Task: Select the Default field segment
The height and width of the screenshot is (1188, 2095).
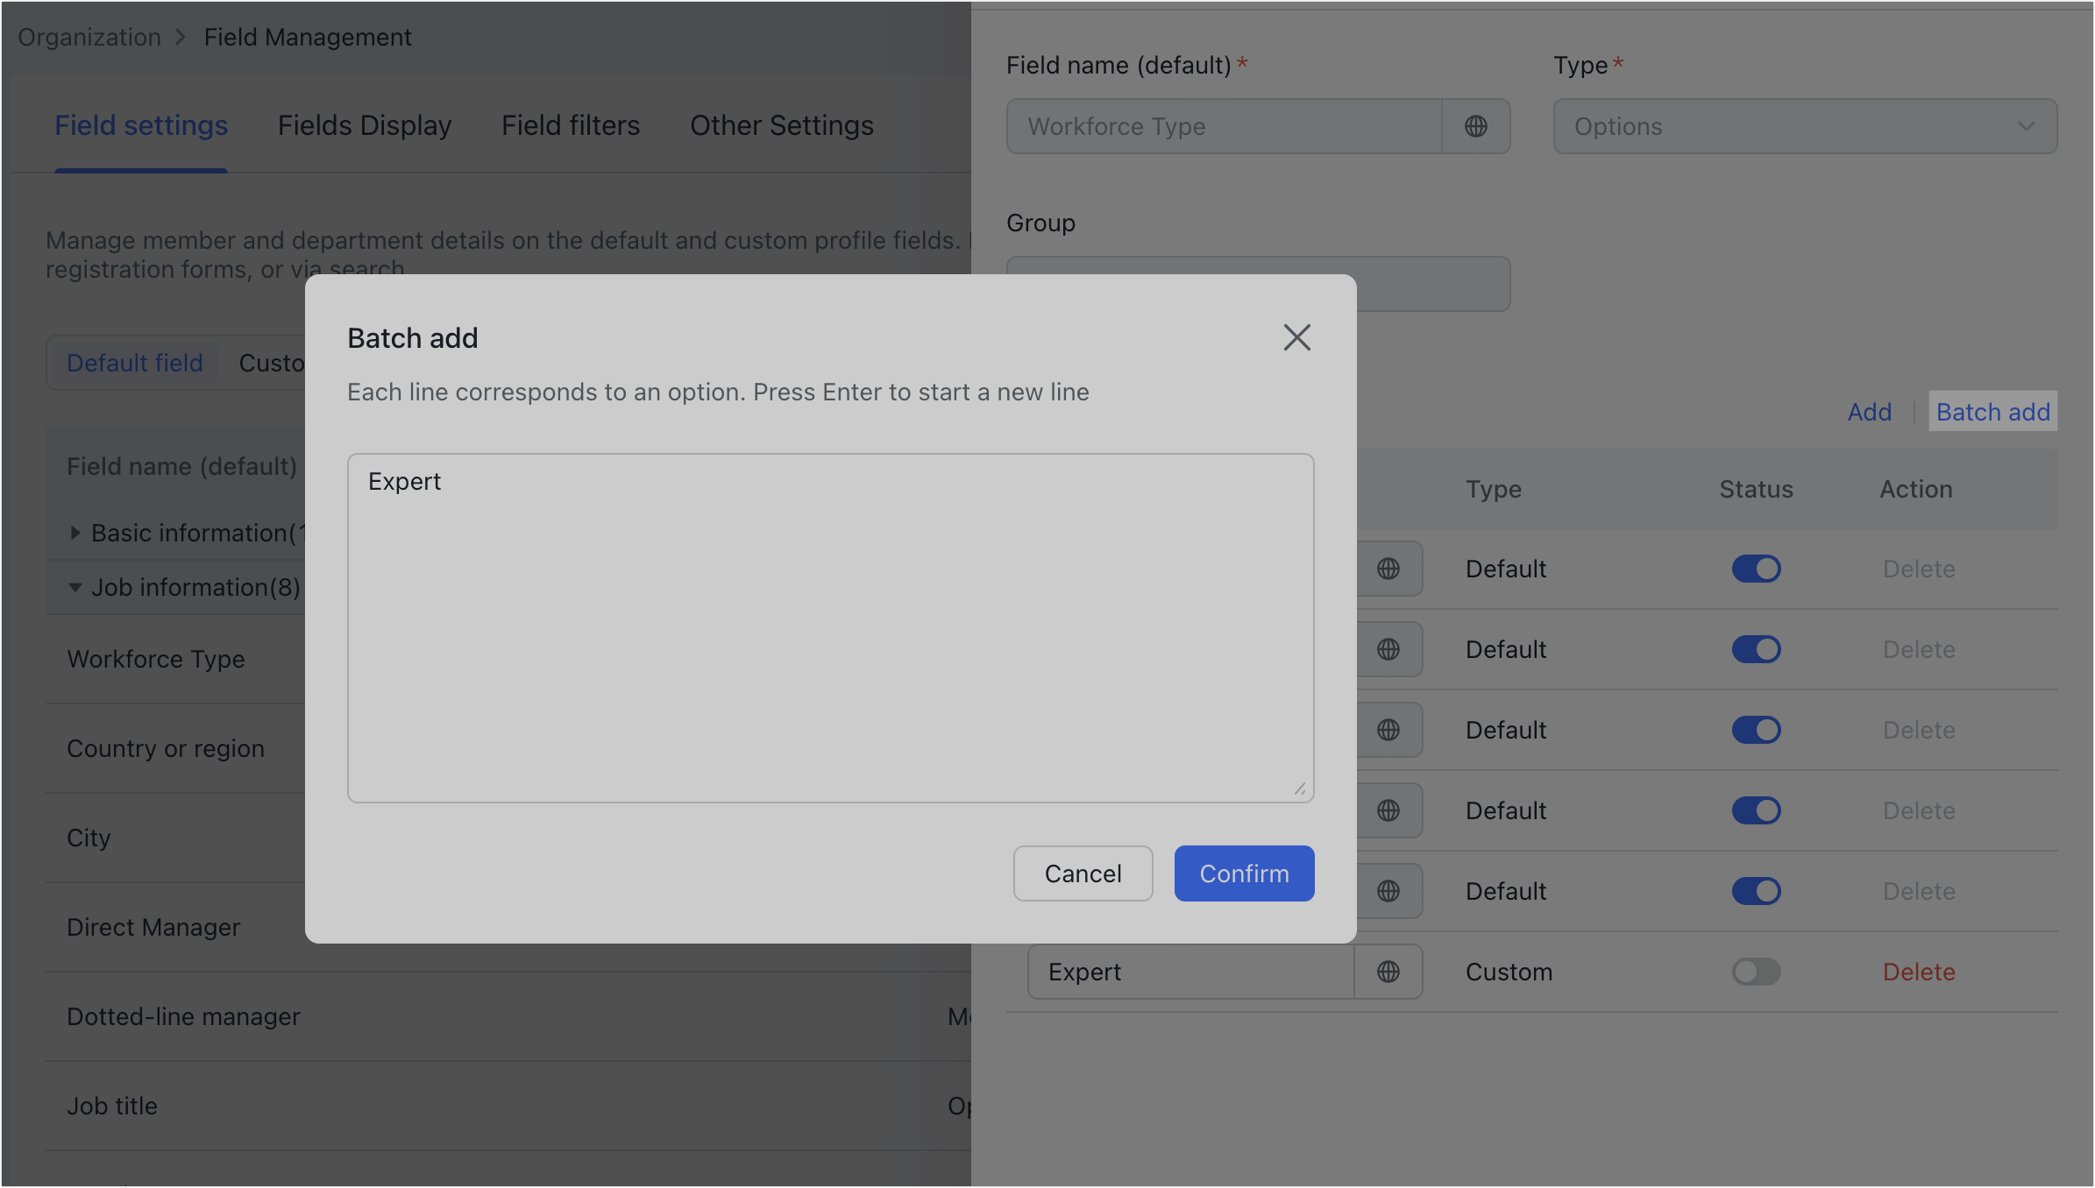Action: click(x=135, y=363)
